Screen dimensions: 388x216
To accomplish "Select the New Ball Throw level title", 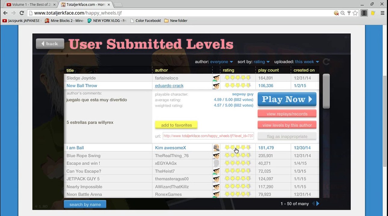I will [82, 85].
